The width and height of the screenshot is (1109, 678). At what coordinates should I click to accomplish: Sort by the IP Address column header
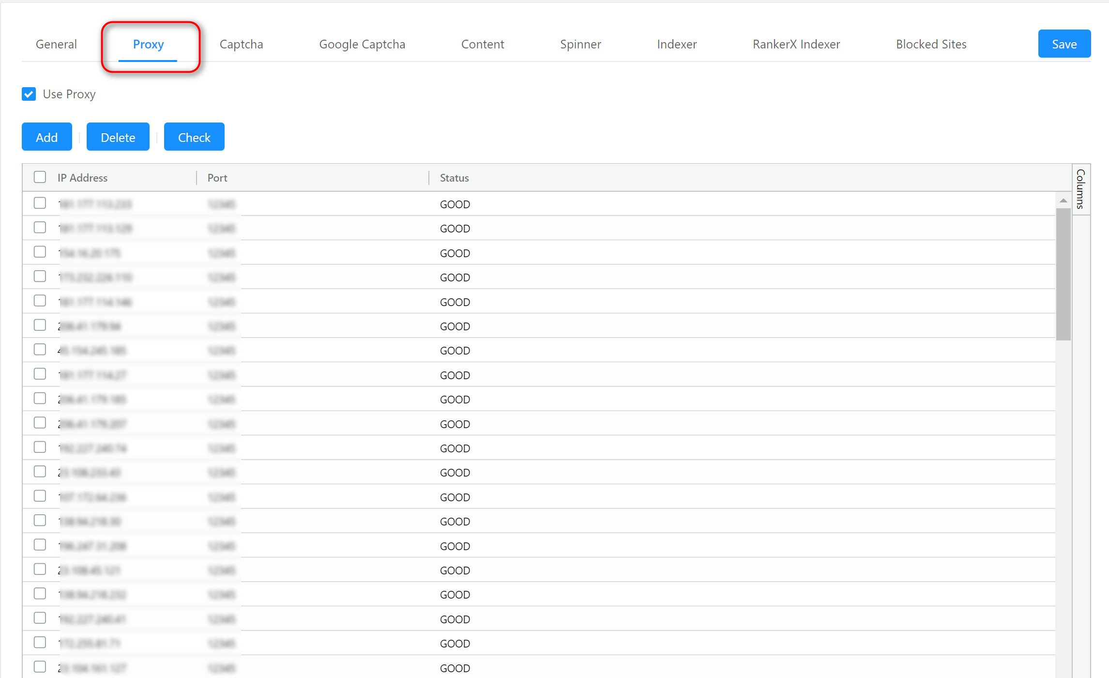pyautogui.click(x=82, y=178)
